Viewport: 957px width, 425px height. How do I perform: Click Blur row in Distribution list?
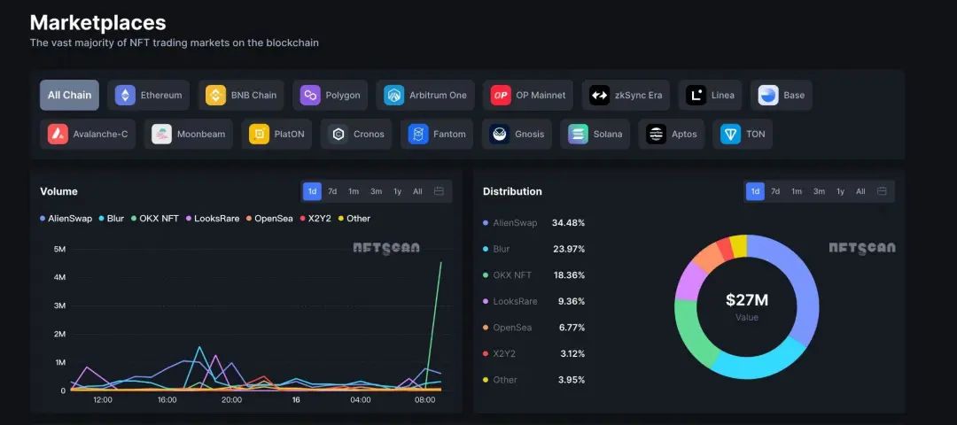534,249
